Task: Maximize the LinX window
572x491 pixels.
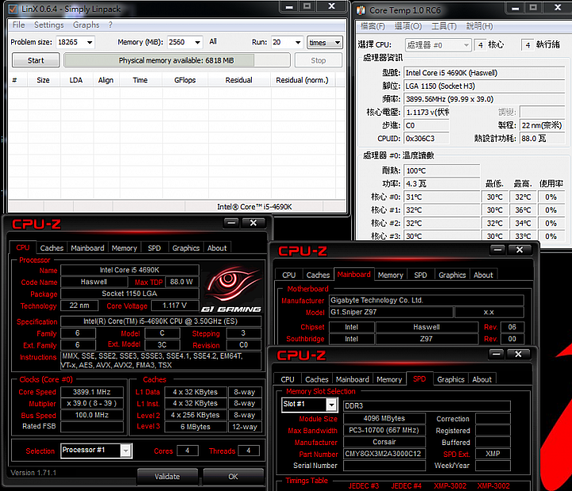Action: pos(307,6)
